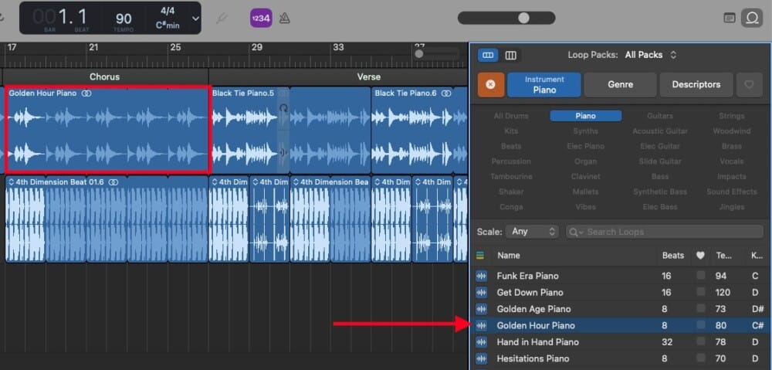Deselect the Piano keyword button
The image size is (772, 370).
[585, 116]
